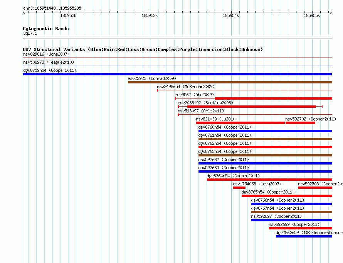Select the dgv8763n54 brown bar

(x=265, y=155)
